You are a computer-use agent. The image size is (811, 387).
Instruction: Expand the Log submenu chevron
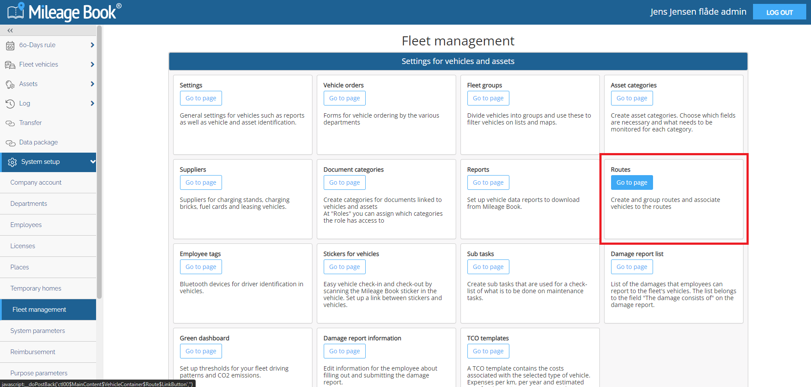[92, 103]
